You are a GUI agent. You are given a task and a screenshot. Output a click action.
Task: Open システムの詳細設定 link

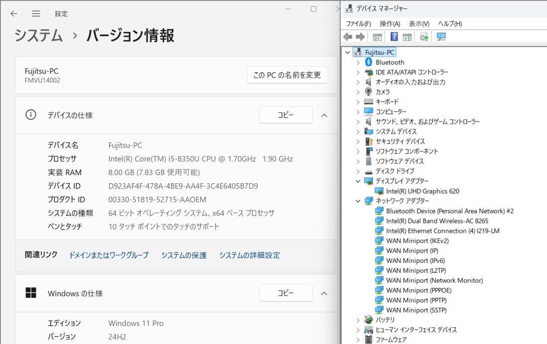tap(249, 255)
